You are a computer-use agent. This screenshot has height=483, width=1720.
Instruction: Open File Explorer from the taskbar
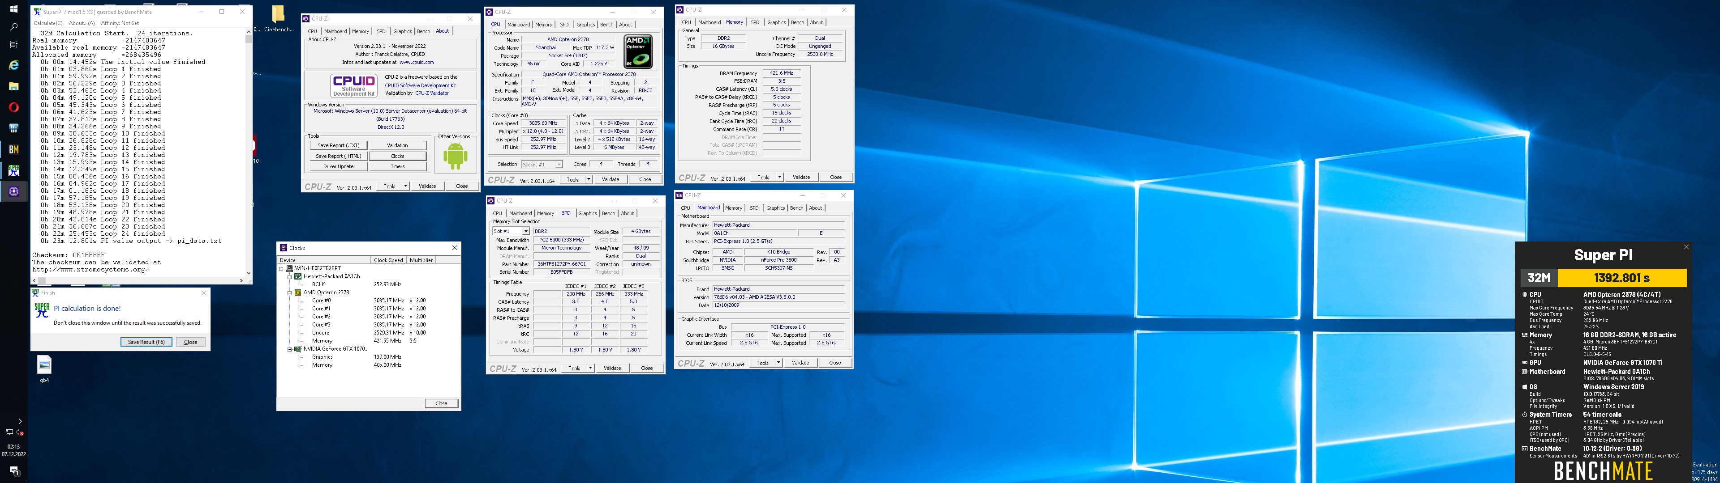tap(13, 86)
